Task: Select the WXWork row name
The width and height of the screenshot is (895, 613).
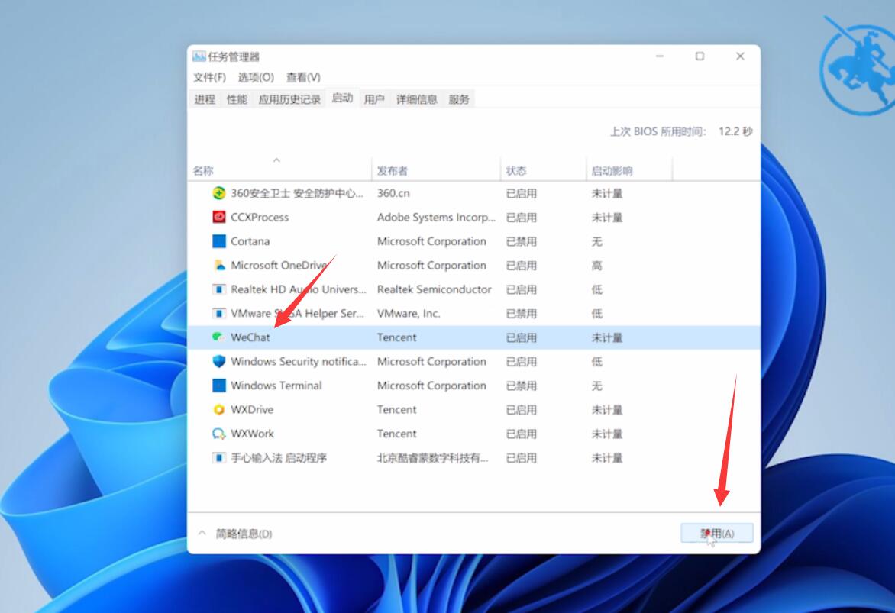Action: 252,433
